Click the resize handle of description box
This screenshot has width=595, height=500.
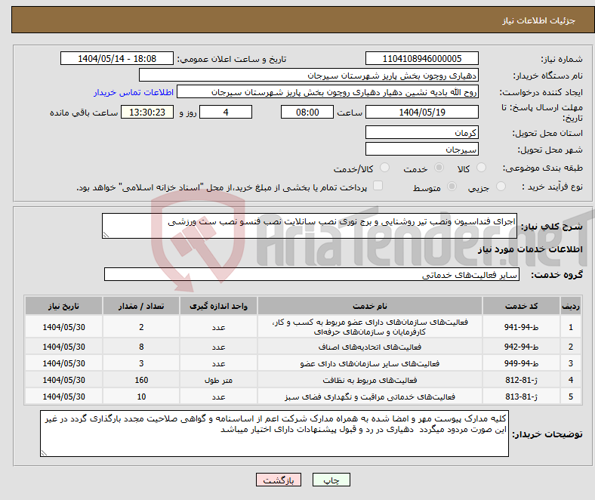tap(106, 235)
